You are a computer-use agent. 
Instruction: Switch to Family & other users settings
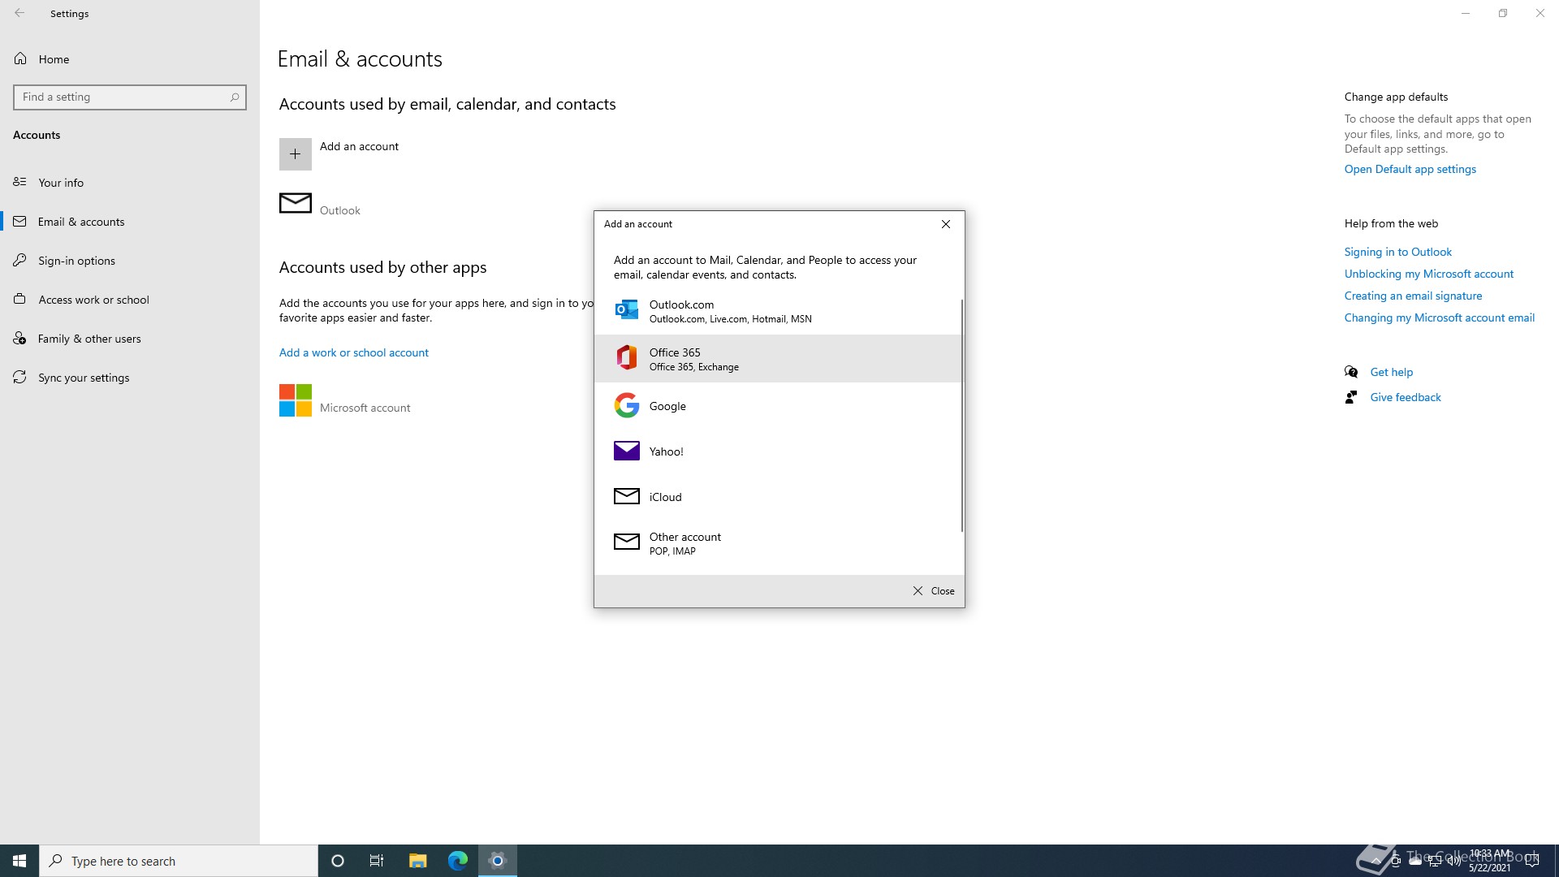[x=90, y=338]
